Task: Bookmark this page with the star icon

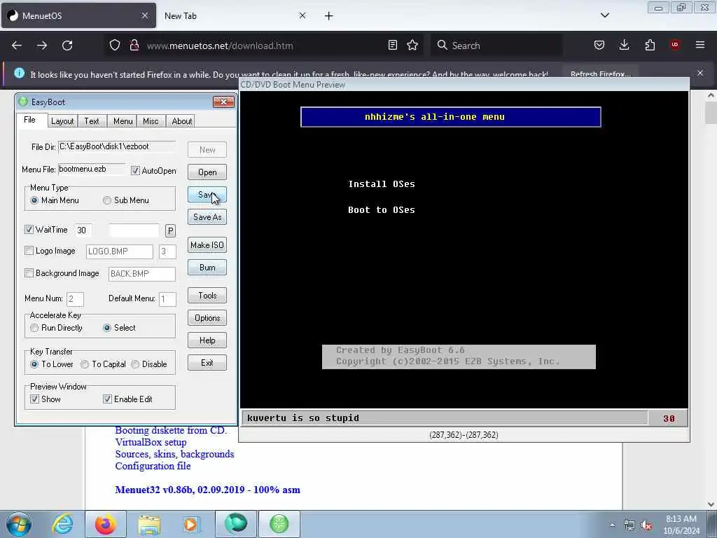Action: click(412, 46)
